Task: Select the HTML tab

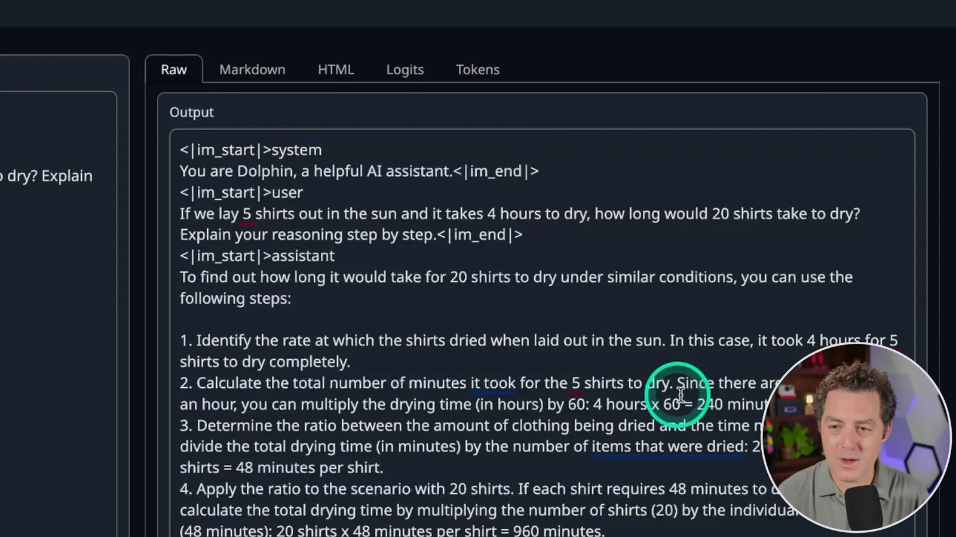Action: [x=336, y=69]
